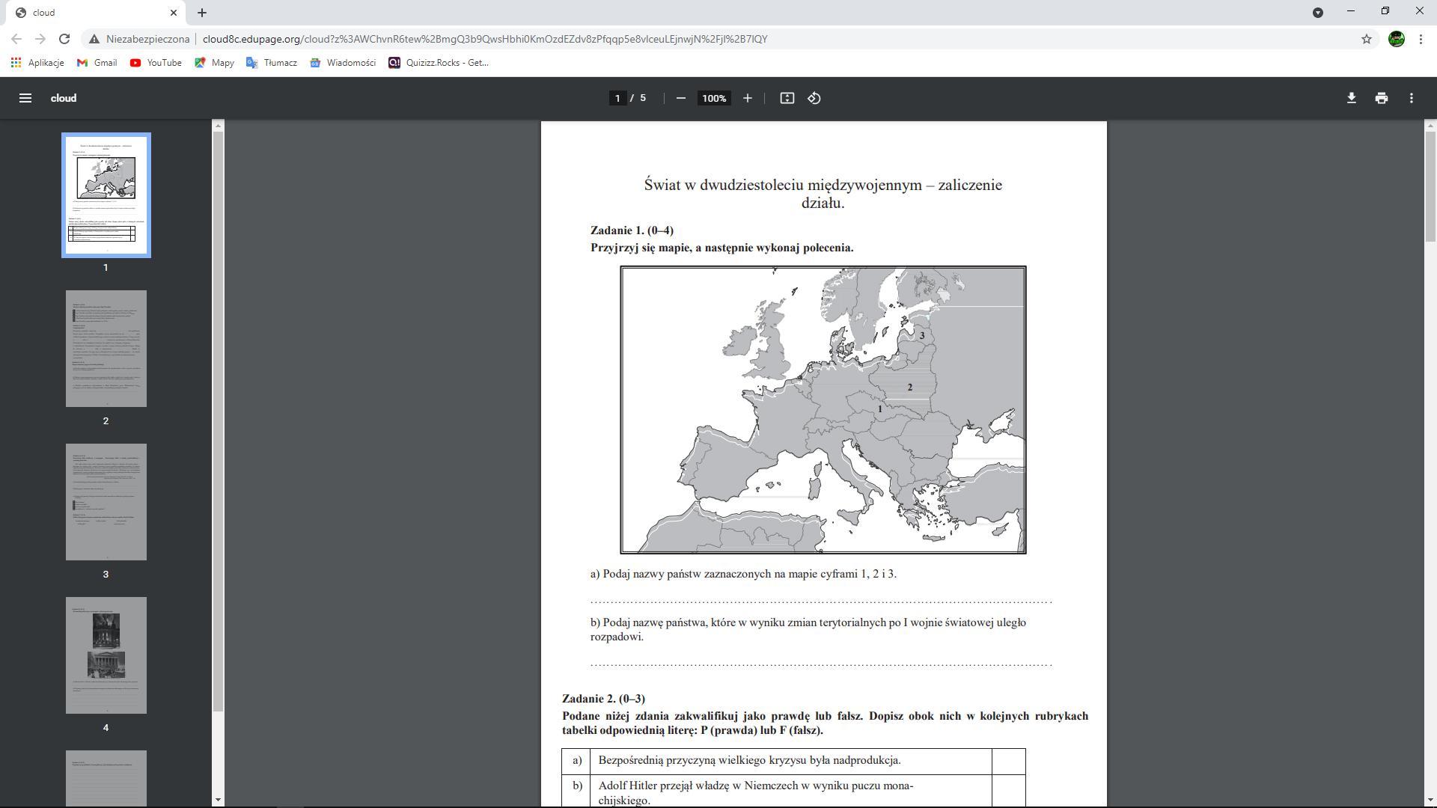Viewport: 1437px width, 808px height.
Task: Open a new browser tab
Action: [202, 13]
